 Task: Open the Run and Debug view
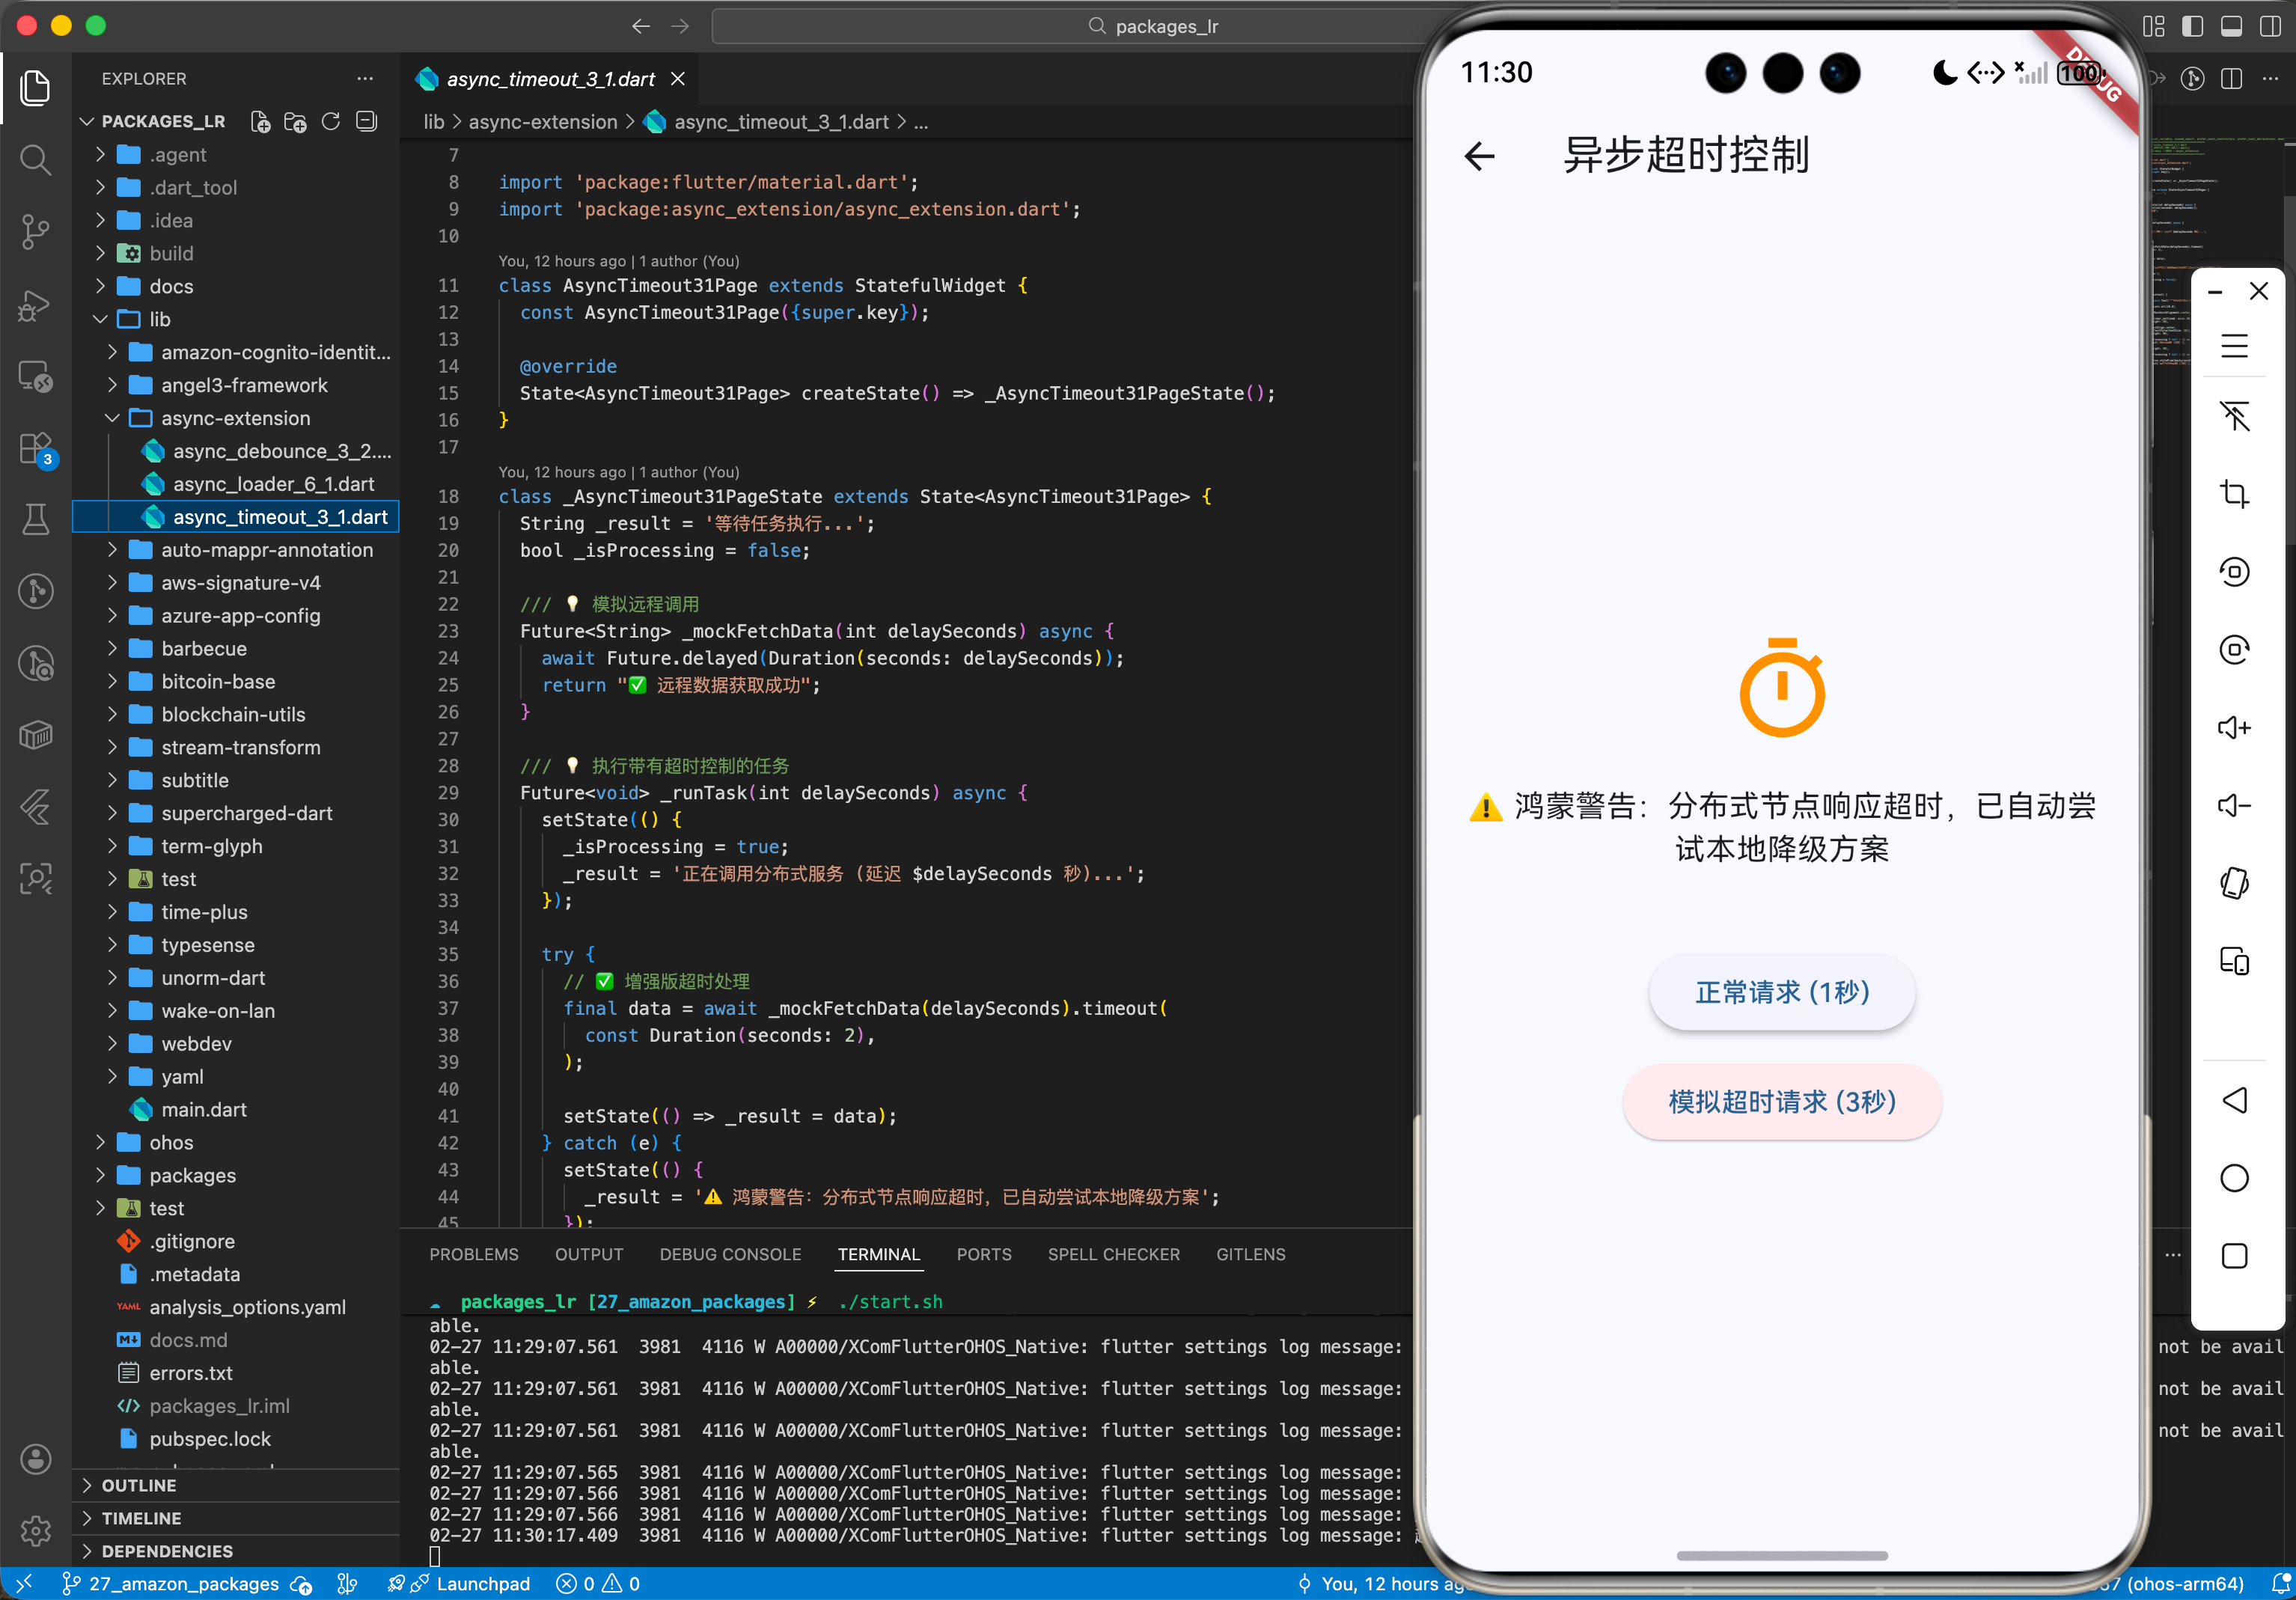35,305
